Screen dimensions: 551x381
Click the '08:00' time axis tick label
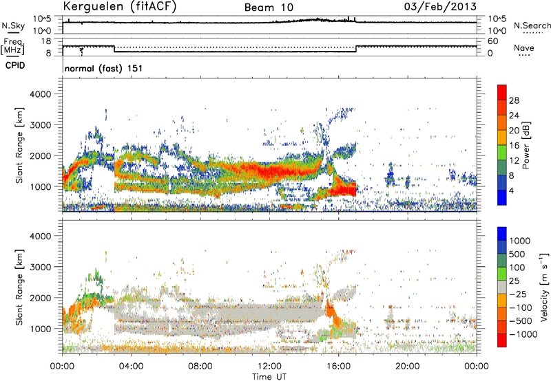tap(200, 367)
